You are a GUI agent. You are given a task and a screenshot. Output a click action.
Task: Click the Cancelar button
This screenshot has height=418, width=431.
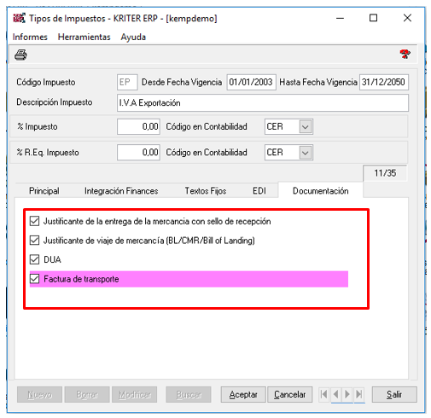point(290,394)
